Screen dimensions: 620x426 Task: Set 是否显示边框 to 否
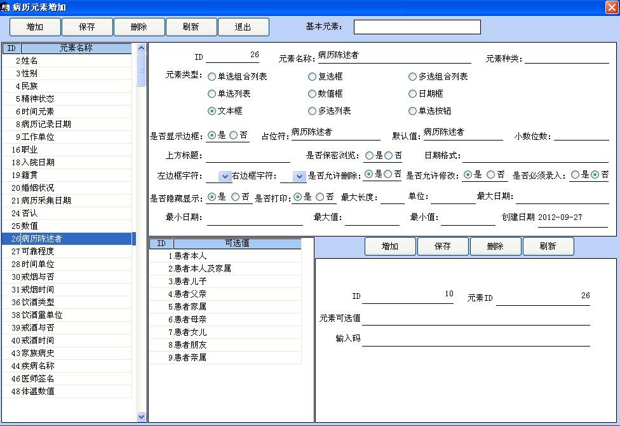(234, 135)
